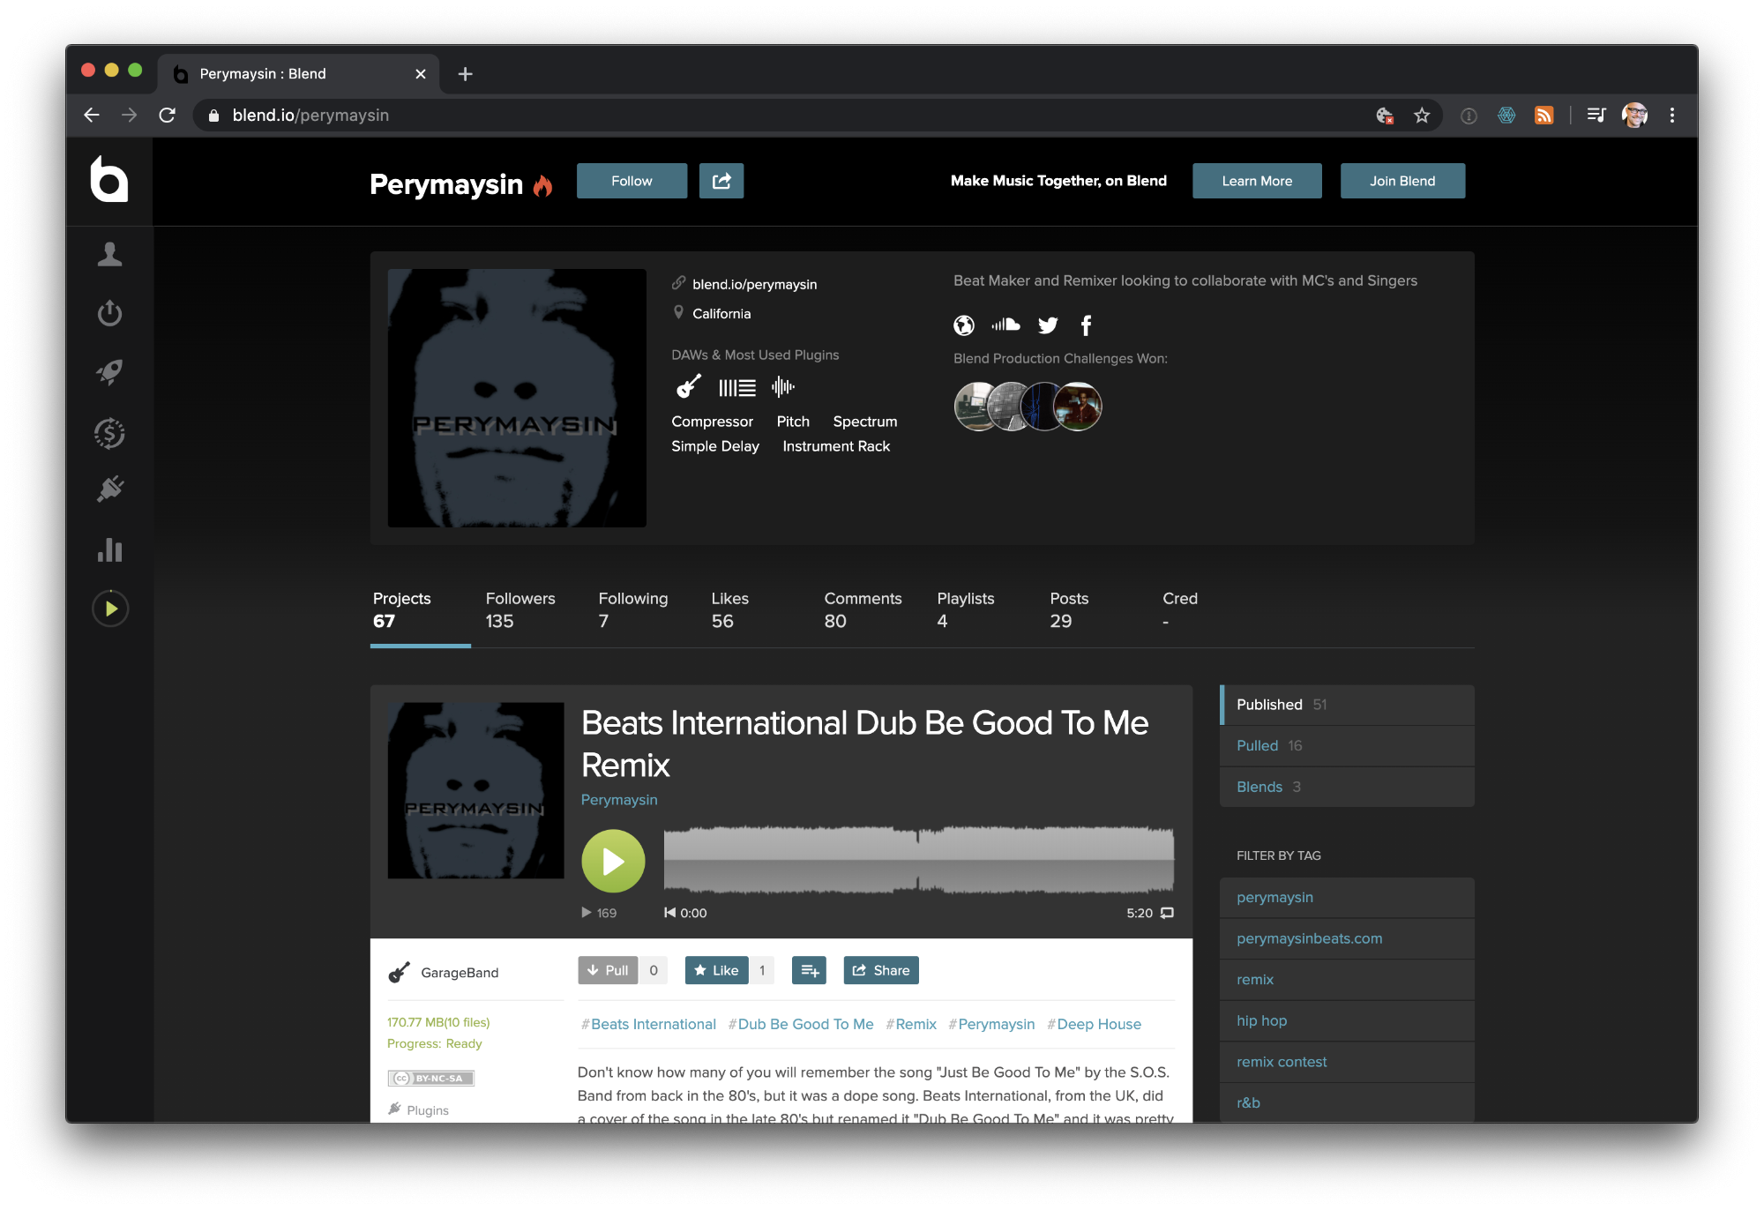
Task: Click the Follow button for Perymaysin
Action: [x=632, y=181]
